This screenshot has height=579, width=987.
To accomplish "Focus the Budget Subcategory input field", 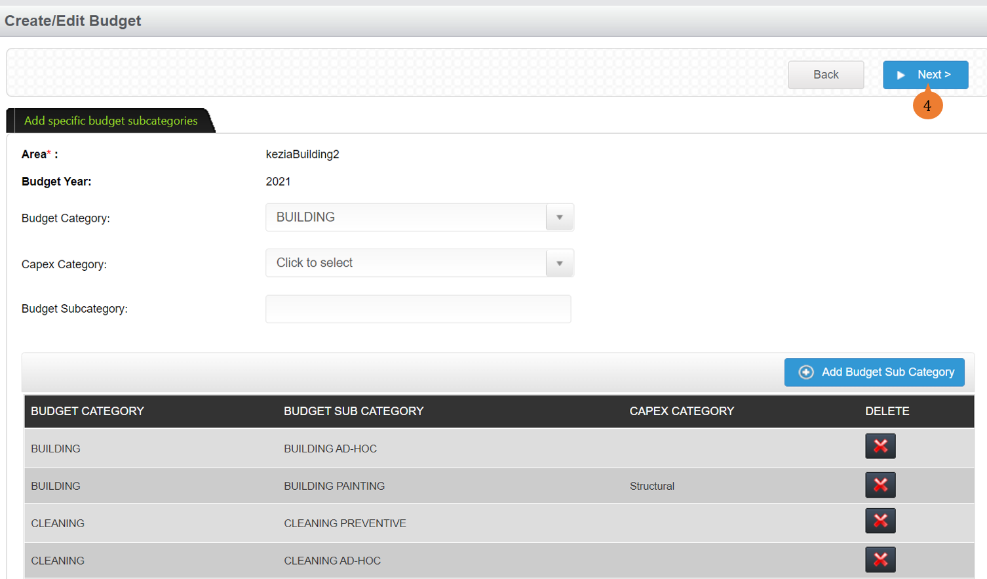I will [x=418, y=309].
